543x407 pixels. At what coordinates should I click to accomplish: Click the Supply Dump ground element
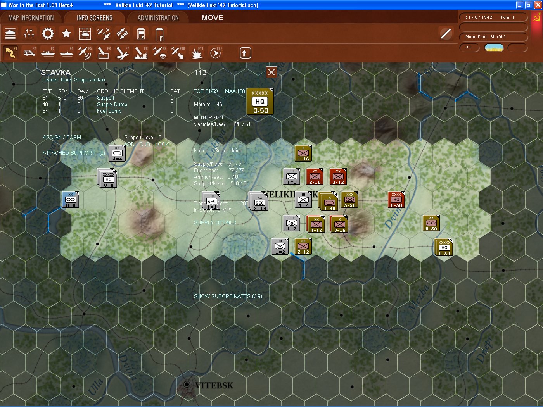pos(112,105)
